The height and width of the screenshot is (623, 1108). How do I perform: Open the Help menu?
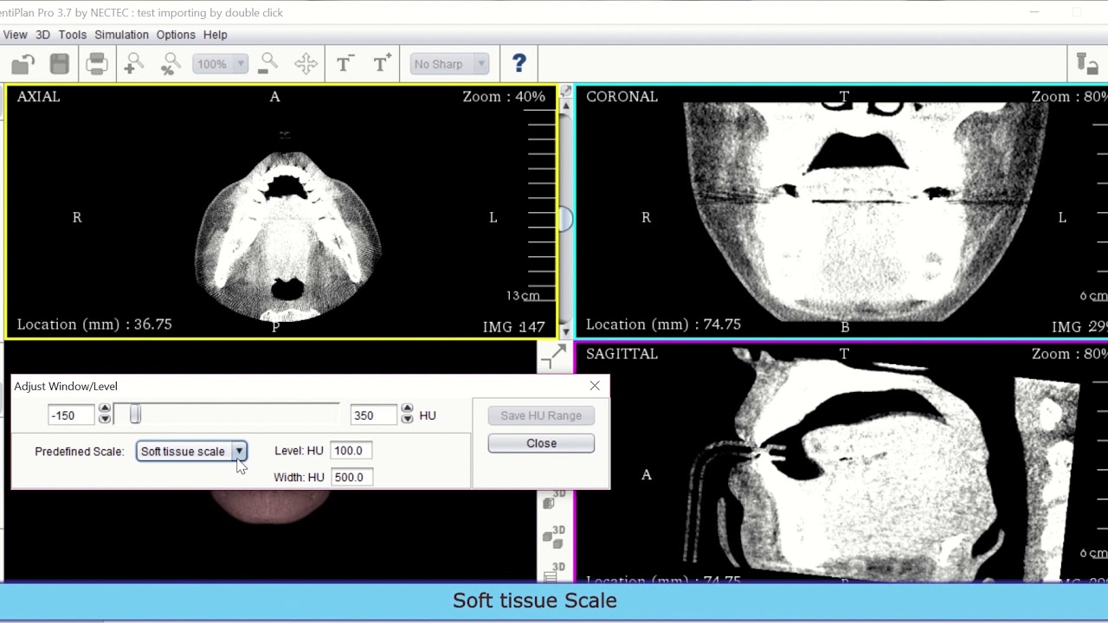pos(216,35)
